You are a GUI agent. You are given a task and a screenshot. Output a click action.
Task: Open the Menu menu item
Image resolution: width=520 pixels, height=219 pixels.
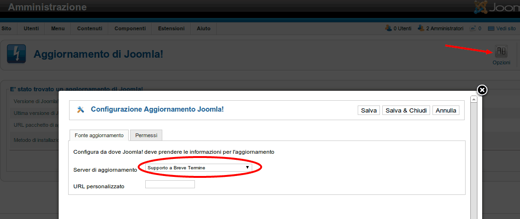point(58,28)
